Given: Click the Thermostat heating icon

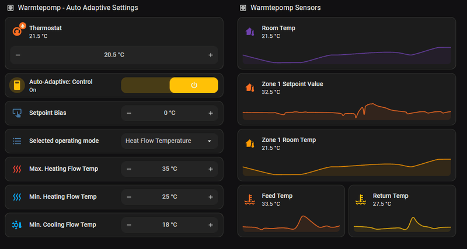Looking at the screenshot, I should click(18, 31).
